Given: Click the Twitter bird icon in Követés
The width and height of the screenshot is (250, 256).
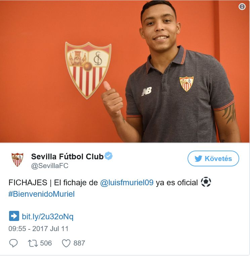Looking at the screenshot, I should point(198,159).
